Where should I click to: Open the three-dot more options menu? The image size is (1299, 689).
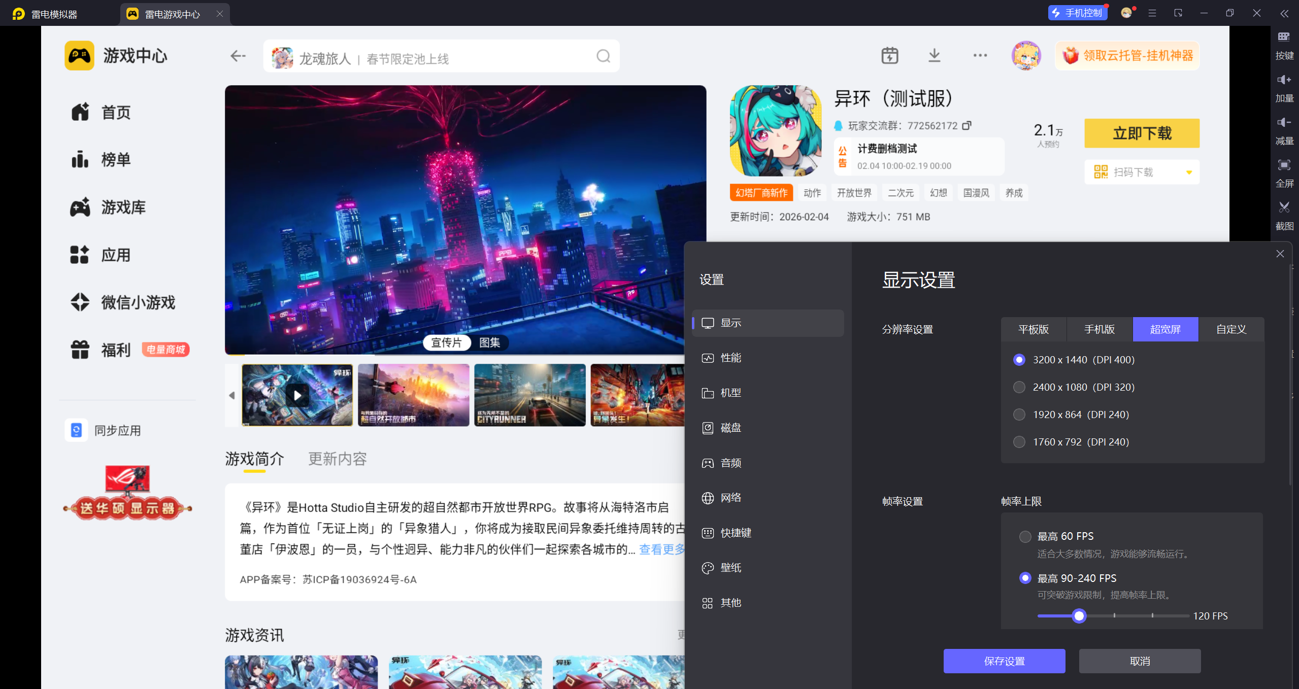[980, 55]
